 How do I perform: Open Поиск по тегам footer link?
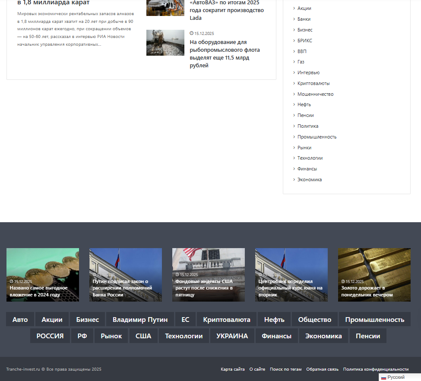coord(286,369)
